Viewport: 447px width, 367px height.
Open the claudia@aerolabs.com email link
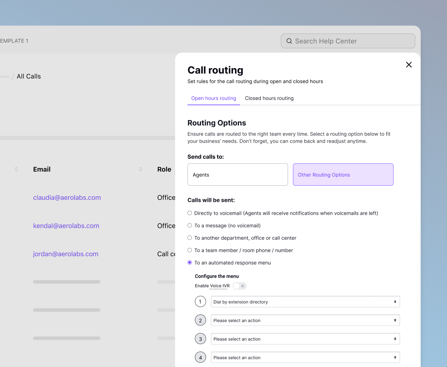67,197
